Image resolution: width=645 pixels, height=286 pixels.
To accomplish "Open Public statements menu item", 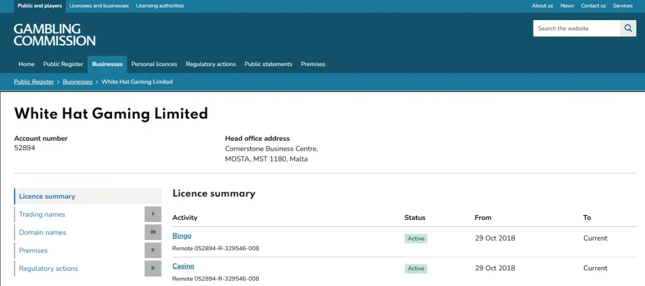I will click(x=268, y=64).
